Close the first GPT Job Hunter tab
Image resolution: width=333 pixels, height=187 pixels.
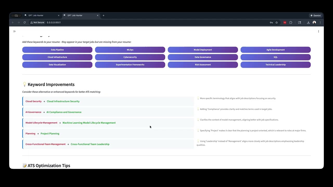[59, 15]
